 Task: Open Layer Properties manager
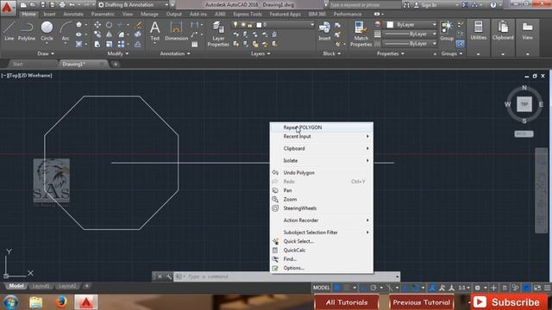[x=218, y=34]
